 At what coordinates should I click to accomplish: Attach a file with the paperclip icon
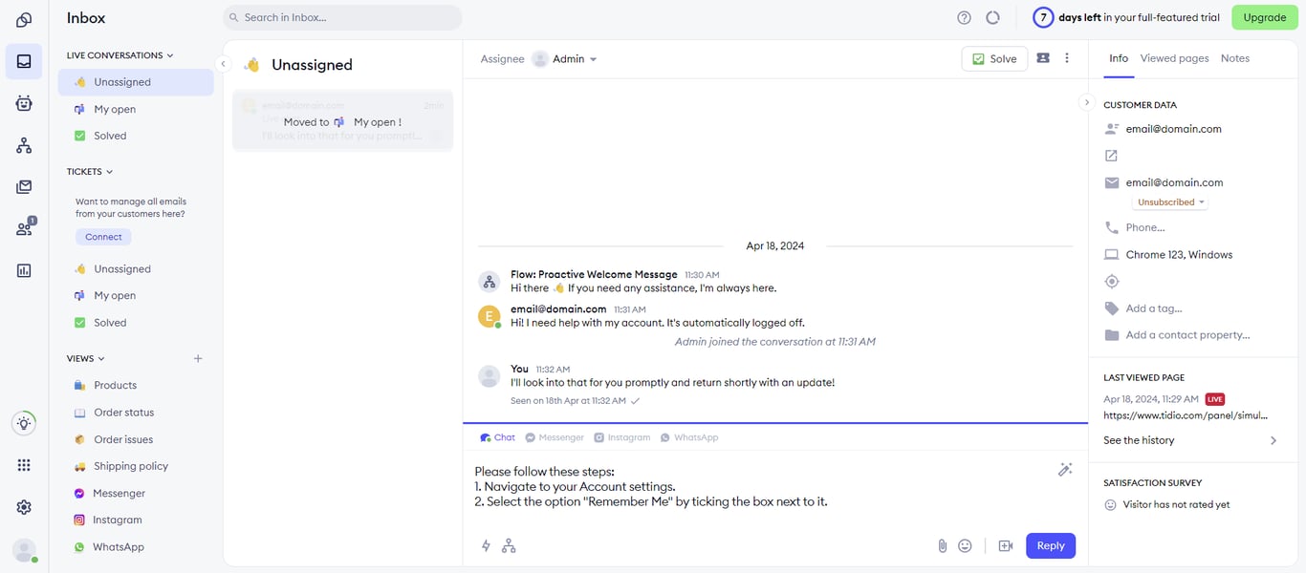[x=942, y=544]
